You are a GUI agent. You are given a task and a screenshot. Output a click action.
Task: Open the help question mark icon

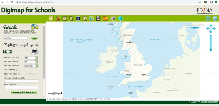coord(215,19)
